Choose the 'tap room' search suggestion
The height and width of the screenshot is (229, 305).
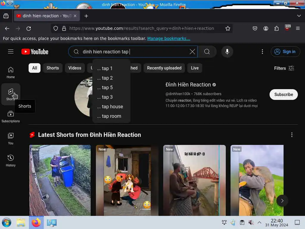(111, 116)
